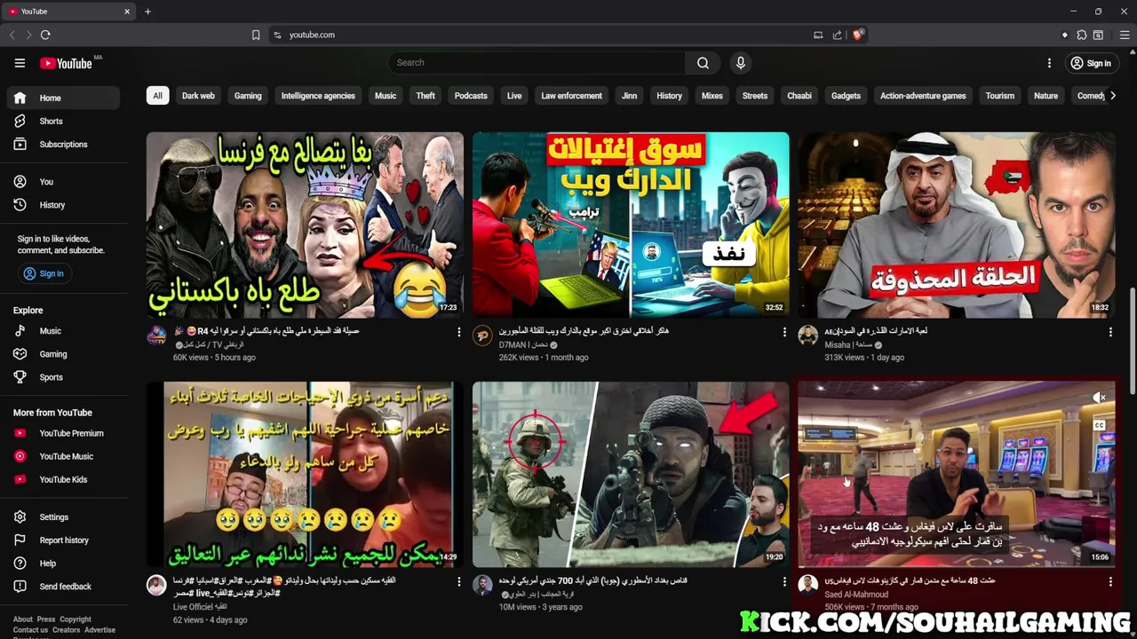Start voice search with microphone icon
The width and height of the screenshot is (1137, 639).
(x=740, y=63)
